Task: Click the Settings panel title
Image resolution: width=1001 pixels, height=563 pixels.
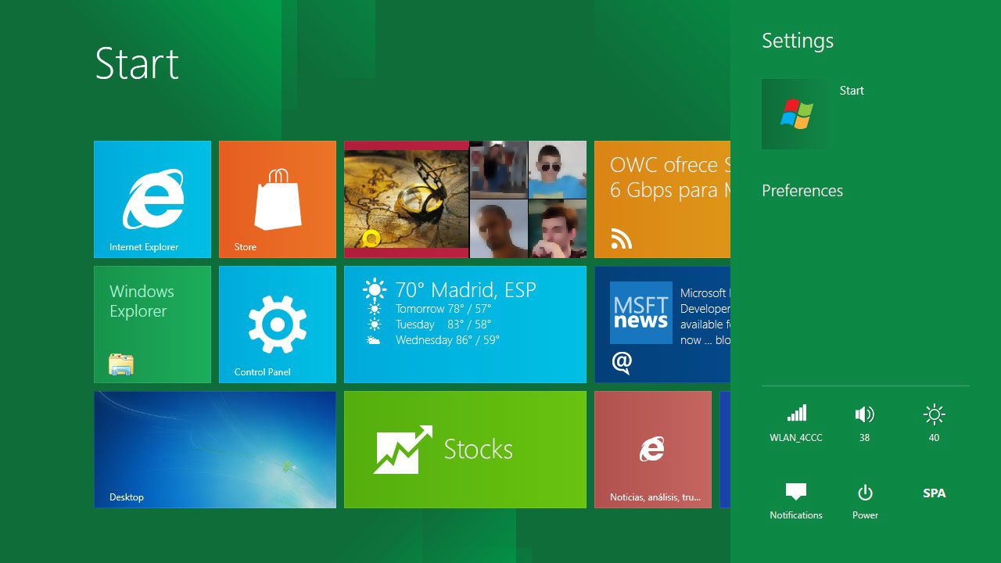Action: tap(798, 41)
